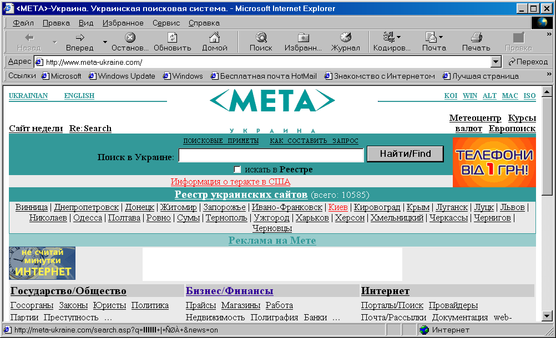Image resolution: width=556 pixels, height=338 pixels.
Task: Click the META logo
Action: 272,101
